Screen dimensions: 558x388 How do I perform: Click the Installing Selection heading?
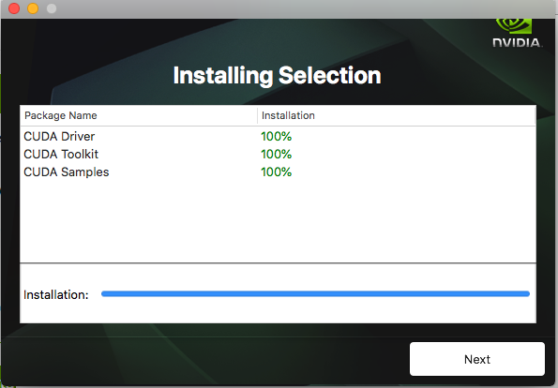tap(277, 75)
